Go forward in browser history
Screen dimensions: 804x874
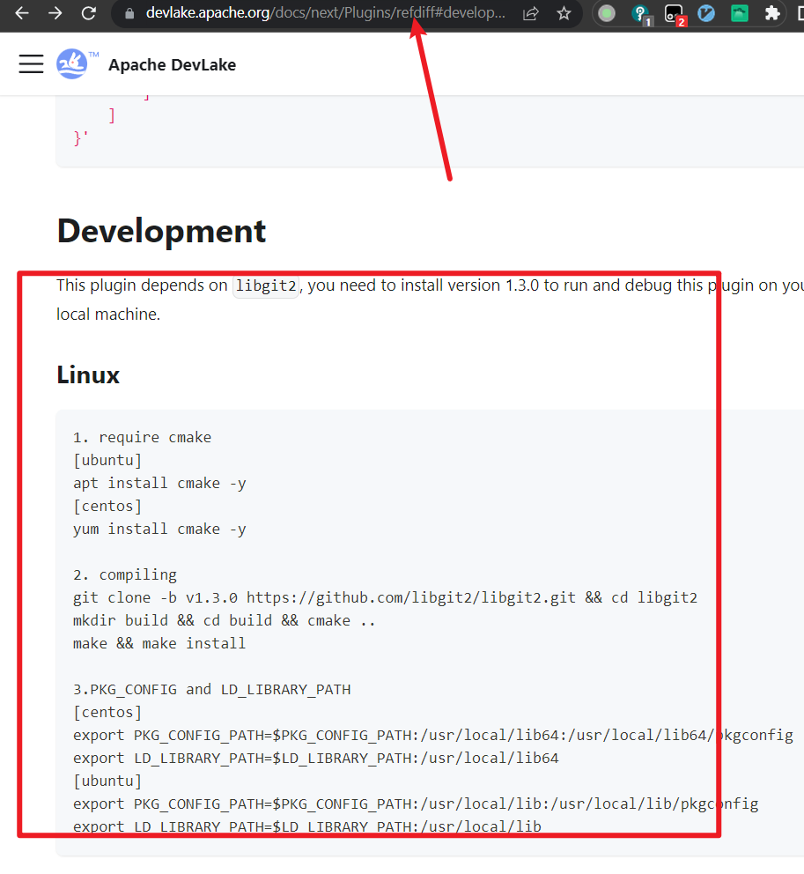(x=55, y=13)
